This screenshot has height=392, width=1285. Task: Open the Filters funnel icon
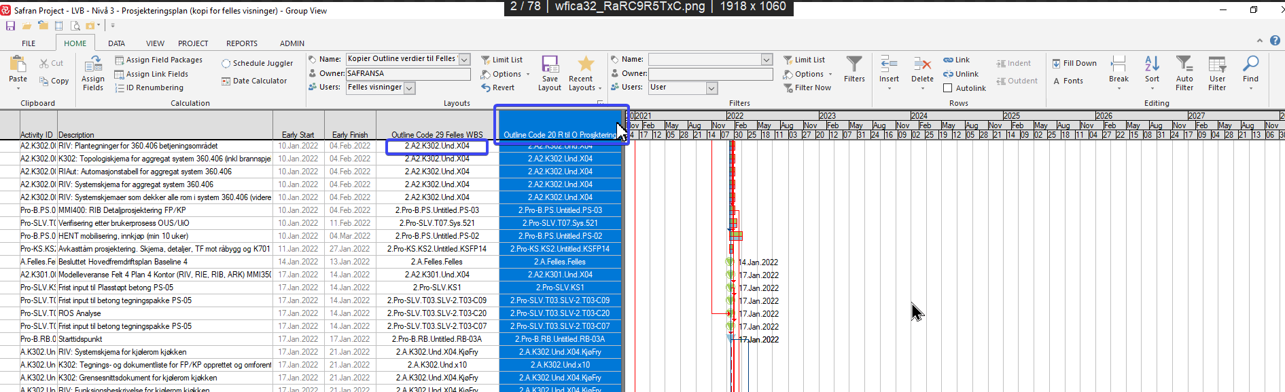(x=854, y=66)
